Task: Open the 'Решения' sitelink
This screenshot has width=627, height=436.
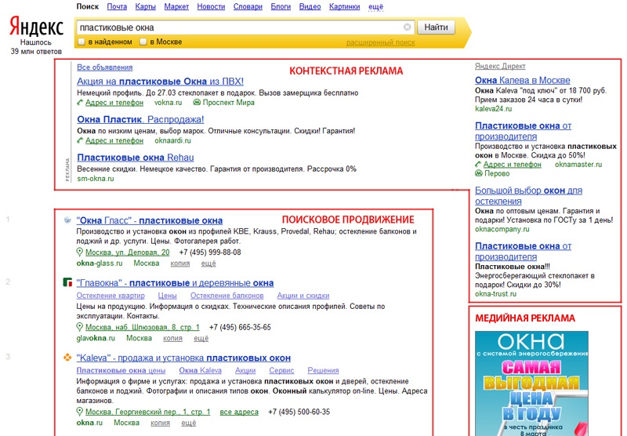Action: point(323,370)
